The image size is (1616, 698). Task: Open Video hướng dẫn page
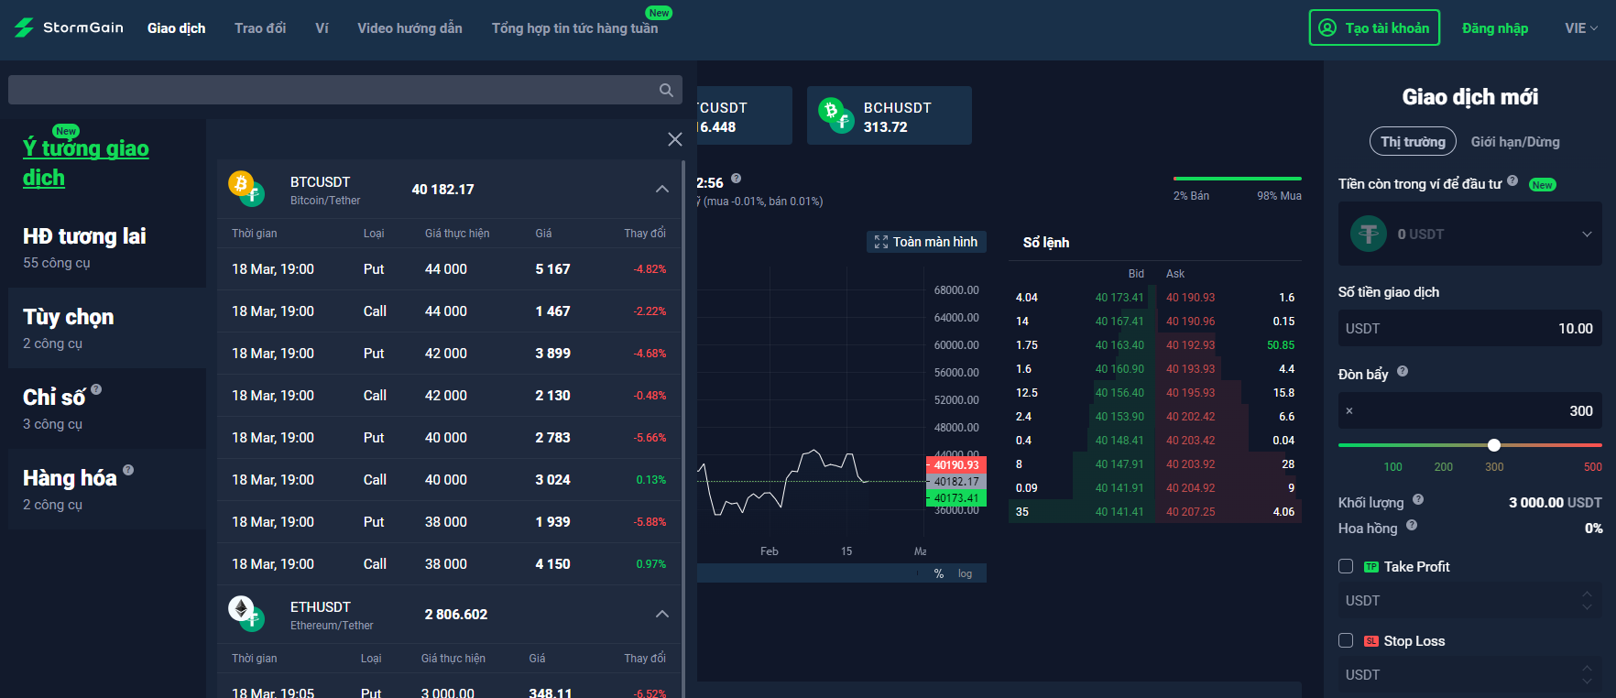409,27
